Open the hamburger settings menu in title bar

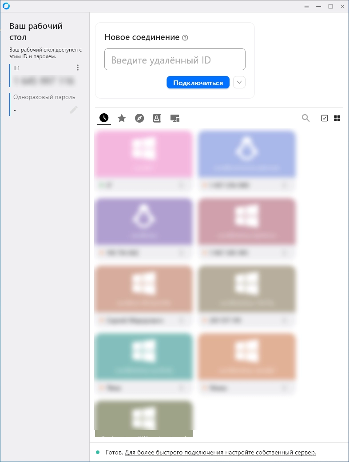306,6
